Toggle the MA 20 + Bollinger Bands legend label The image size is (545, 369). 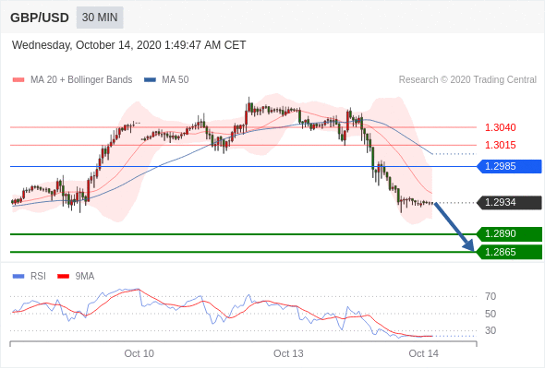[81, 80]
